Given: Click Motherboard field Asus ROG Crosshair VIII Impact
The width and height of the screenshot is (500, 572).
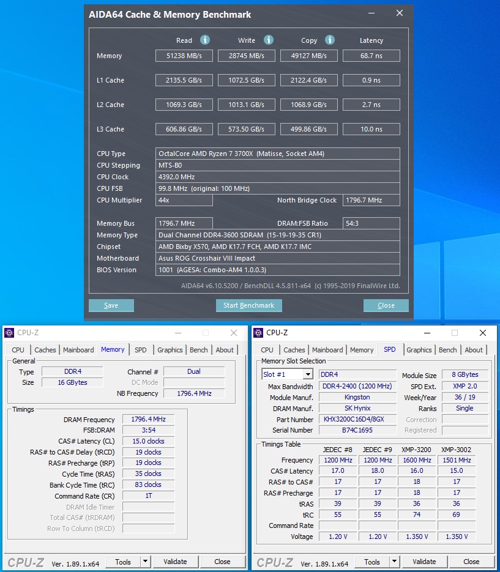Looking at the screenshot, I should coord(278,258).
